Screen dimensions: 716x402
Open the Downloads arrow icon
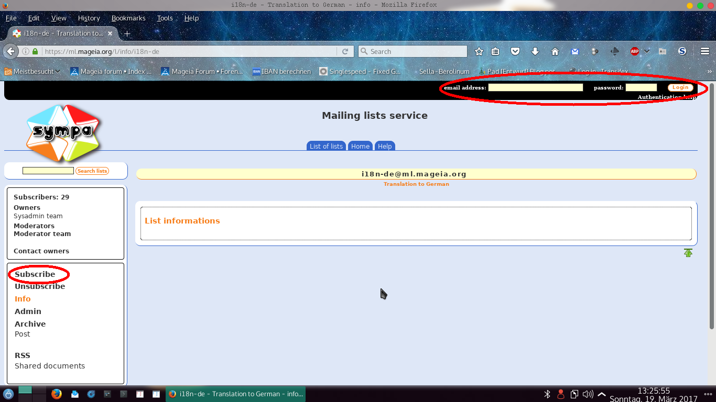(535, 51)
